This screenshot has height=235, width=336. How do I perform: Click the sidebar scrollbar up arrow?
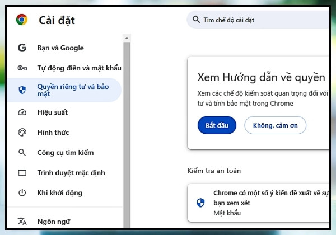[127, 38]
